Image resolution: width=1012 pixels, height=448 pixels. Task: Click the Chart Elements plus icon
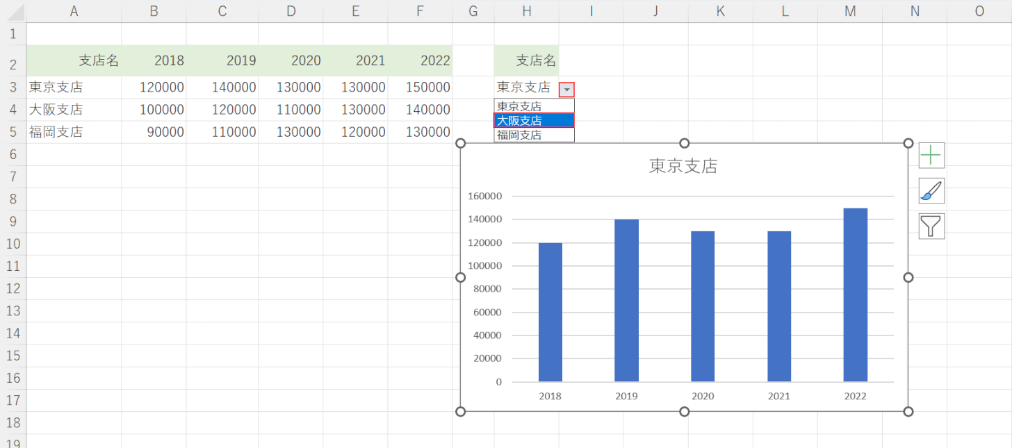point(931,156)
